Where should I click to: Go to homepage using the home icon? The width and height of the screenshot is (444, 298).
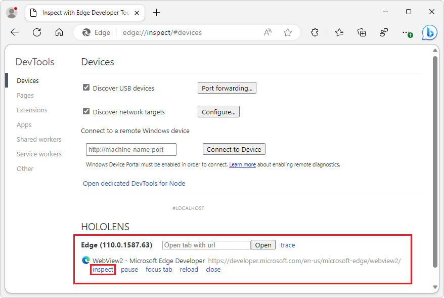(x=59, y=32)
